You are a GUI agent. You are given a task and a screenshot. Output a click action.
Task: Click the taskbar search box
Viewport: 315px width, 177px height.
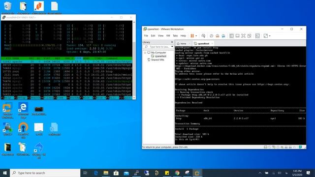click(x=45, y=173)
